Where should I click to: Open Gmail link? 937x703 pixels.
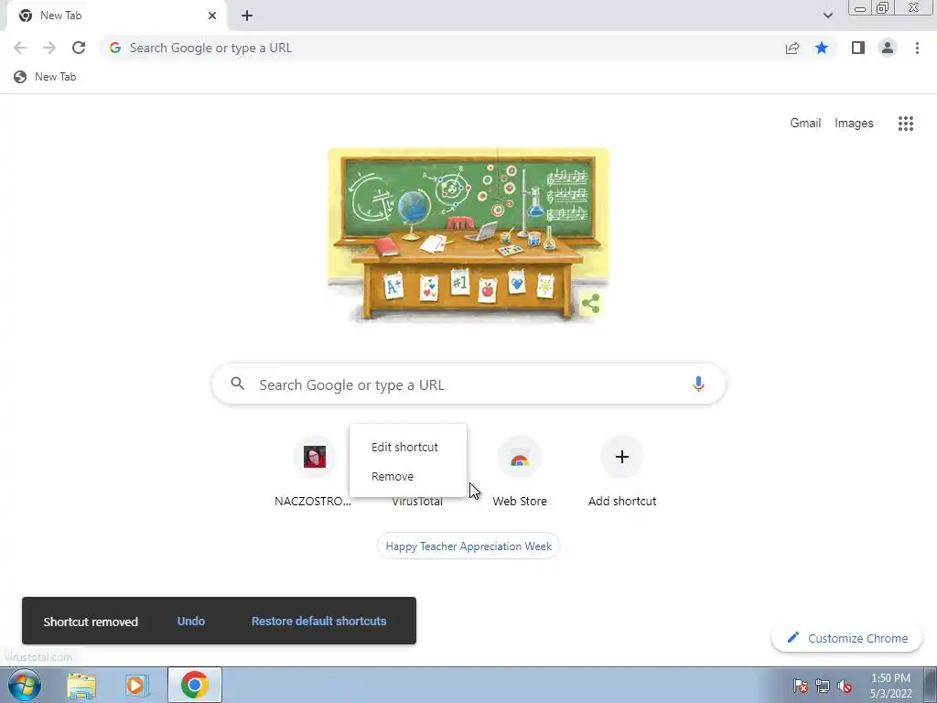pos(805,124)
